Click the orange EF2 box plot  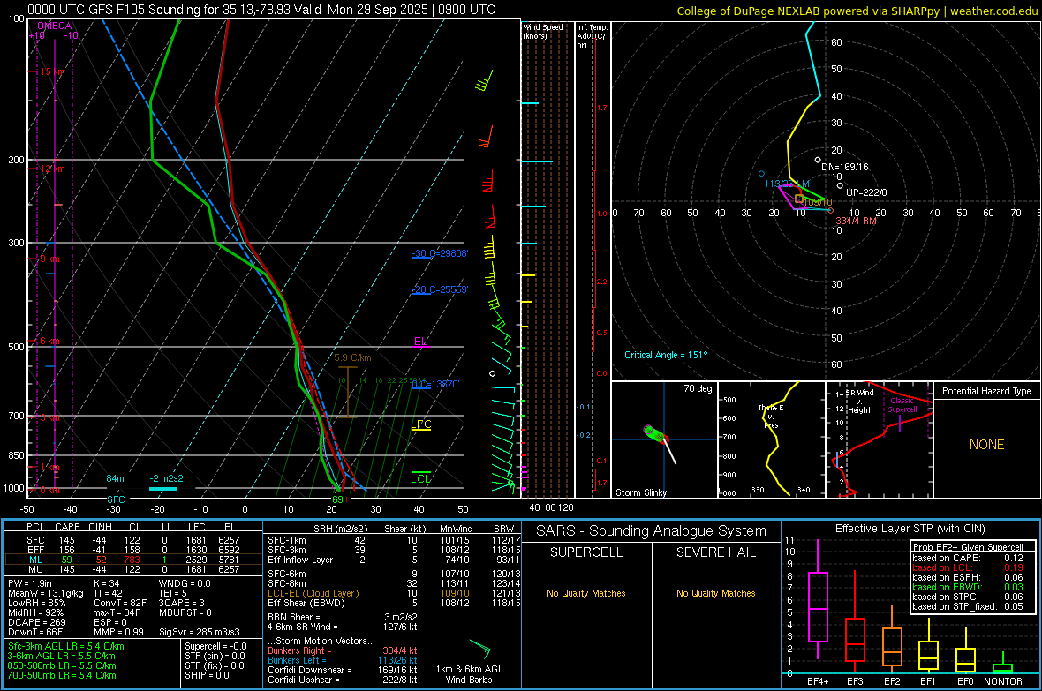892,639
